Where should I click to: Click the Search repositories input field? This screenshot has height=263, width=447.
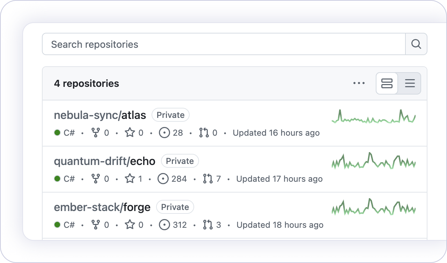(223, 44)
